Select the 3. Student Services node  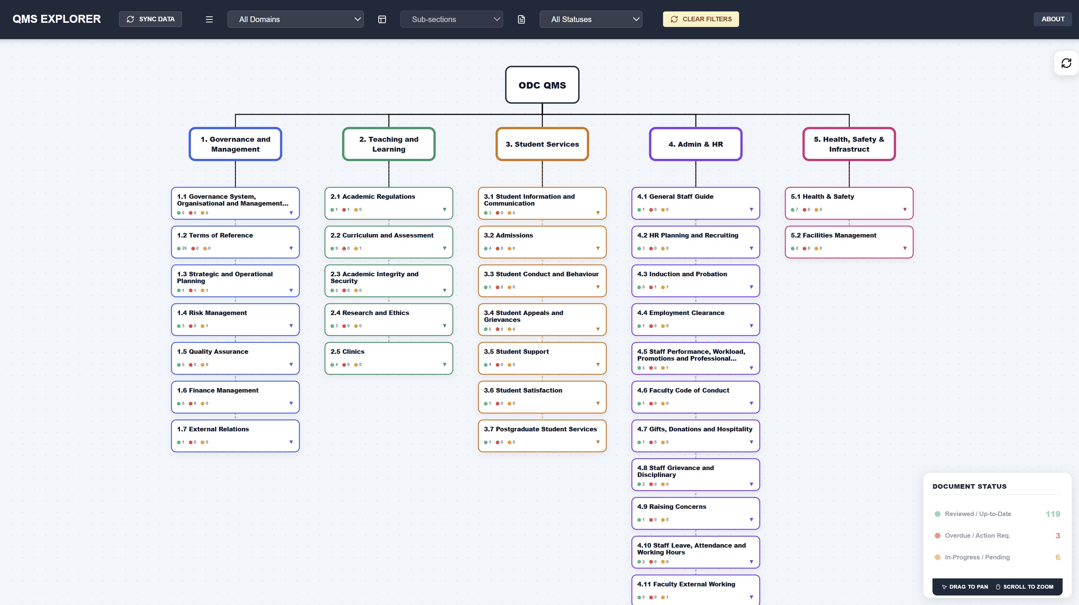(x=542, y=144)
